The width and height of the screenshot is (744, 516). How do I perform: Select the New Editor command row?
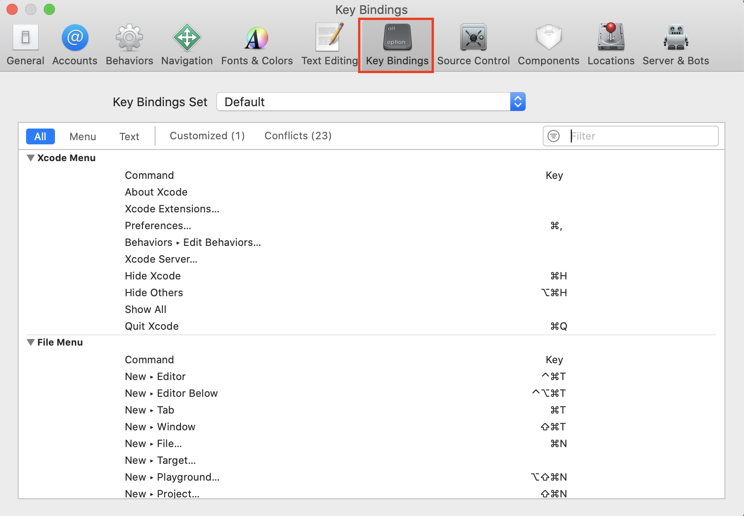click(372, 376)
